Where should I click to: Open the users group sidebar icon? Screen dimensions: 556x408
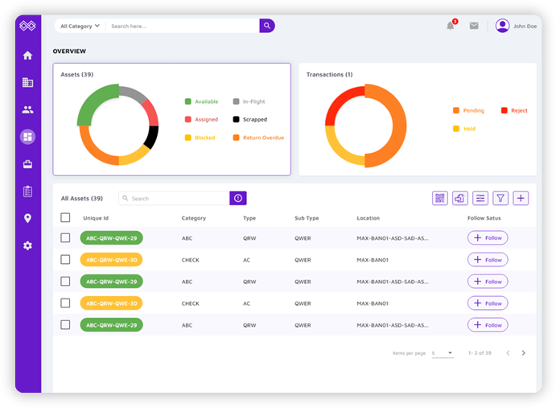[27, 109]
